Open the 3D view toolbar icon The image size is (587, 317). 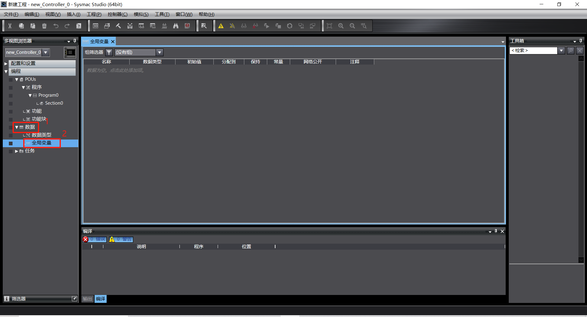95,26
